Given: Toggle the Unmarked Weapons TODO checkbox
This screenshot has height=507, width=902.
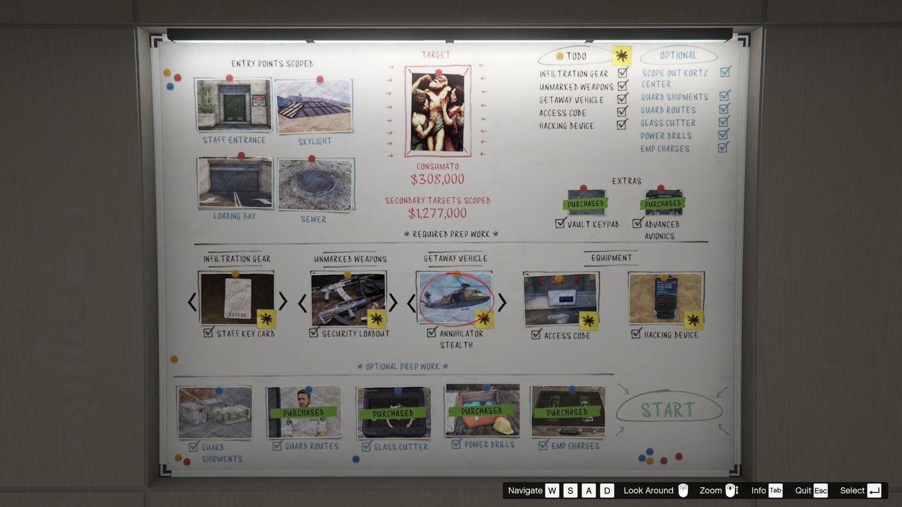Looking at the screenshot, I should 623,86.
